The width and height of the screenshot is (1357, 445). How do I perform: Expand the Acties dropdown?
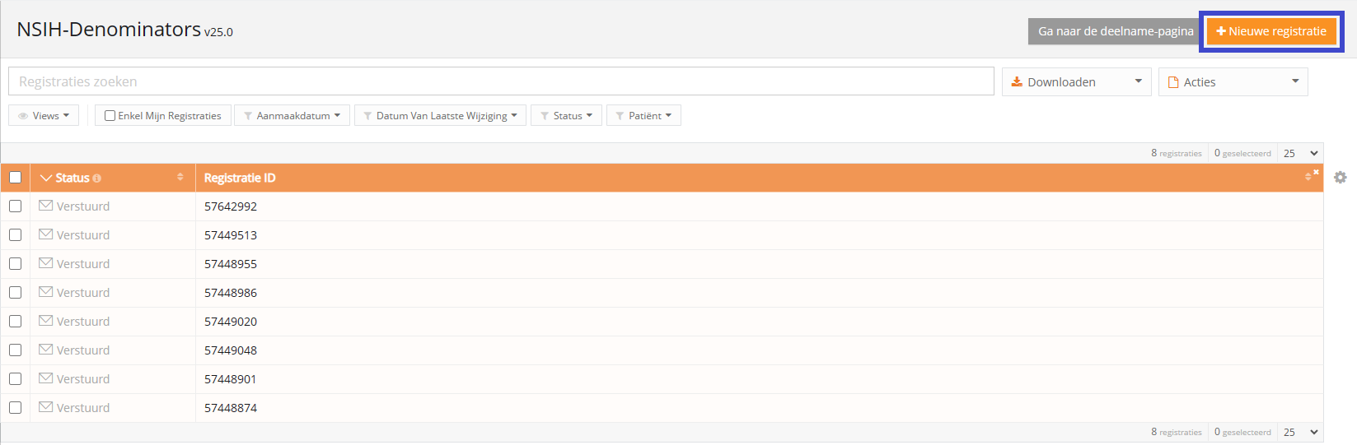1233,82
